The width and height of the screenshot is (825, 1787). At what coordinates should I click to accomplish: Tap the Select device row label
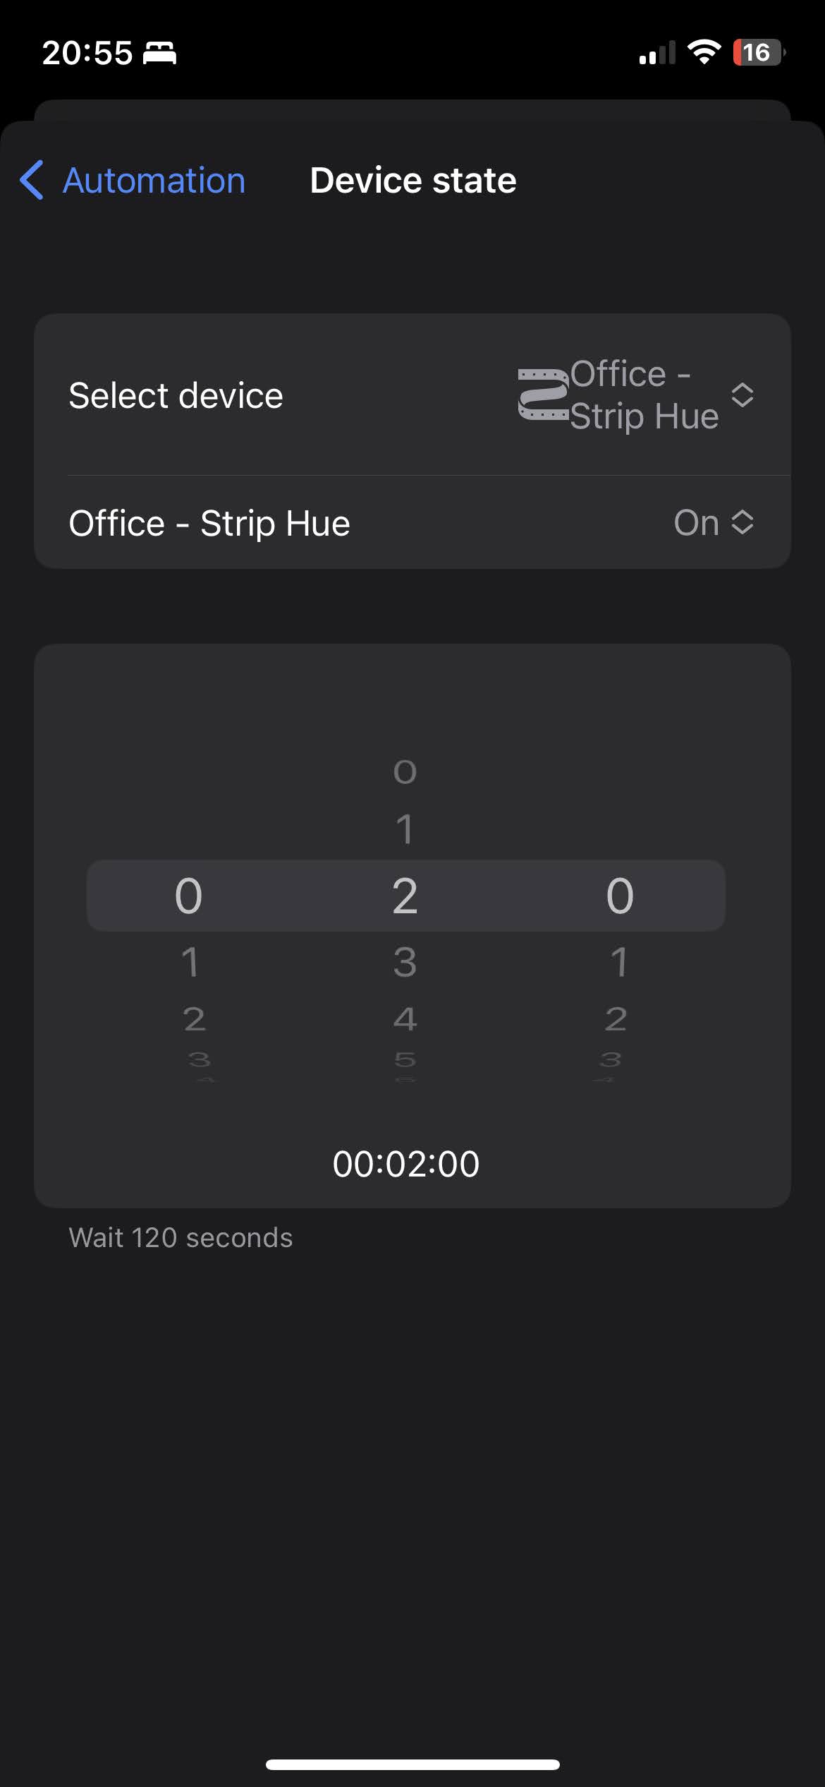pyautogui.click(x=176, y=395)
